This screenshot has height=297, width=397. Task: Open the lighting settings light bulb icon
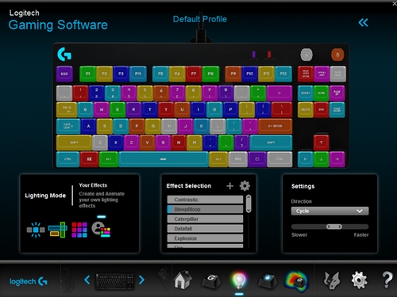(239, 280)
